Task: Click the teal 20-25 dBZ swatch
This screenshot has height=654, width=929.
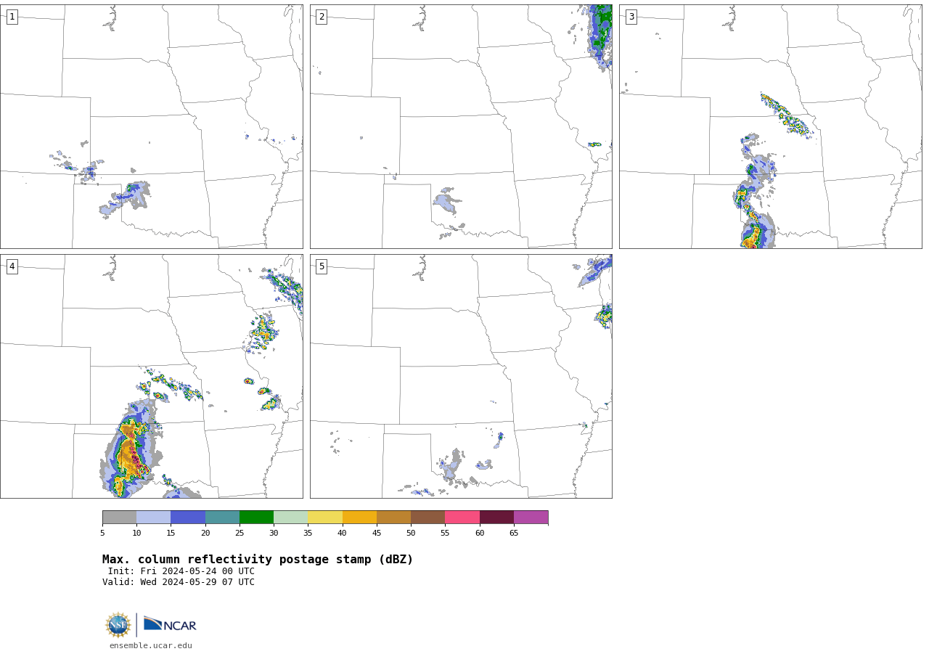Action: (x=222, y=518)
